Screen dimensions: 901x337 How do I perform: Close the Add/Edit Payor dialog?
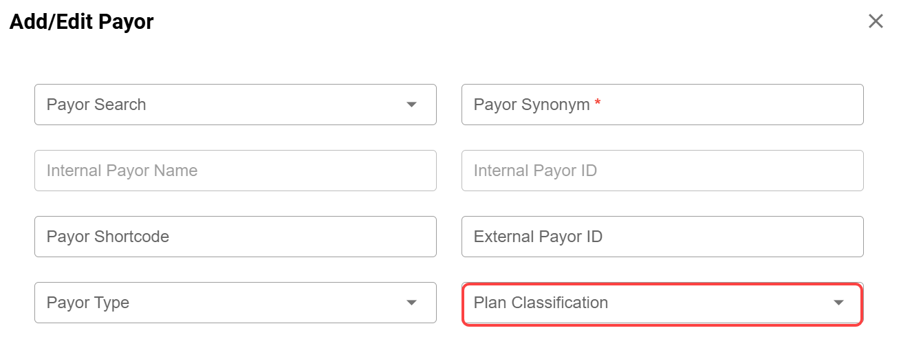click(x=876, y=21)
